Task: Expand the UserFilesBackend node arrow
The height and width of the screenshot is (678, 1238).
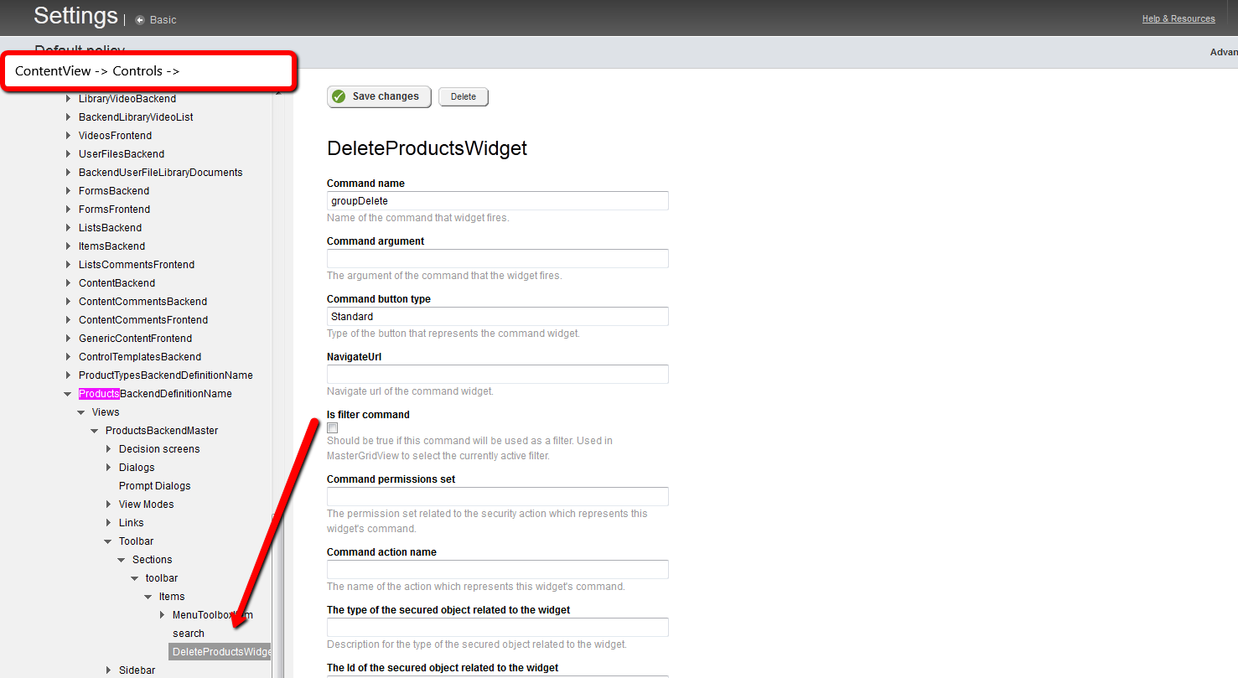Action: click(x=69, y=154)
